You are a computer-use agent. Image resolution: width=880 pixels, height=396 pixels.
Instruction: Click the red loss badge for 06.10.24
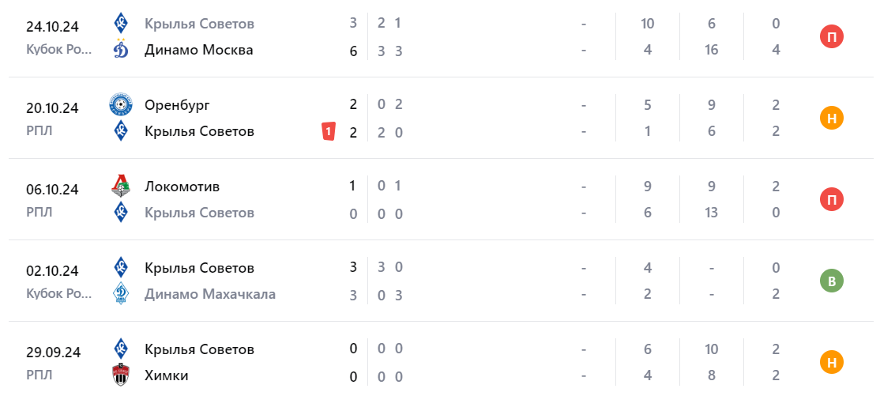[832, 200]
